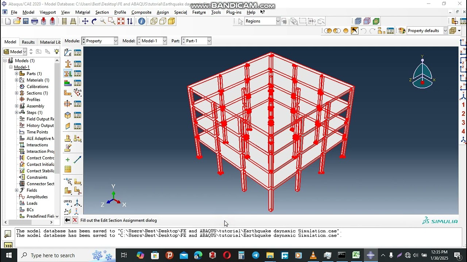
Task: Toggle the green nested cube visibility icon
Action: [x=376, y=21]
